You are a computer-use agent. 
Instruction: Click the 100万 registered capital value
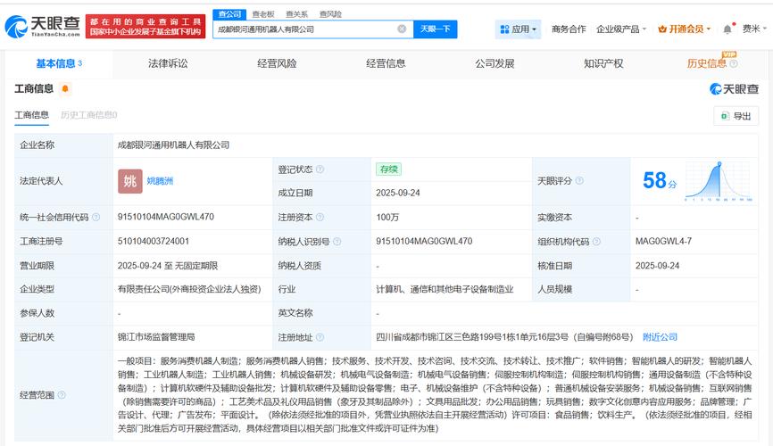387,218
